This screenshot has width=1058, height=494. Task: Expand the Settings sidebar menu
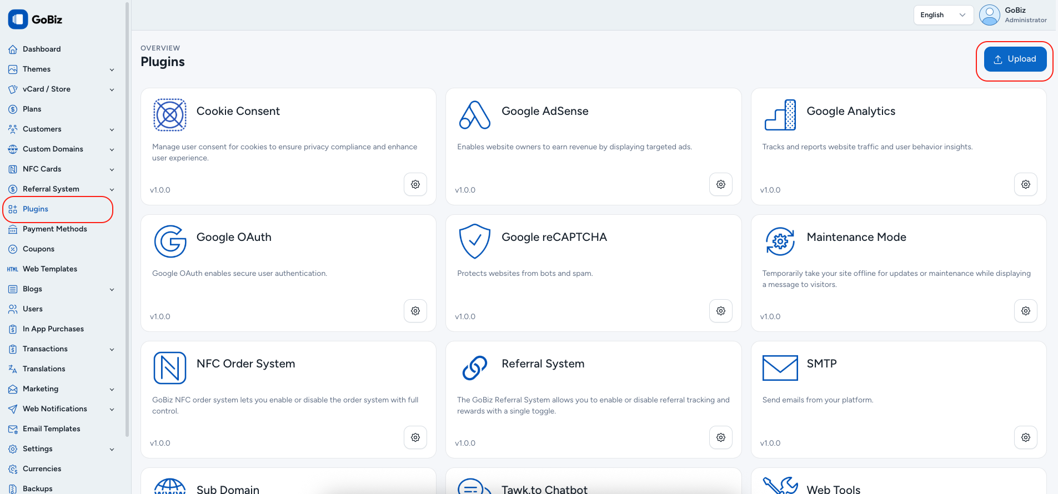tap(61, 449)
